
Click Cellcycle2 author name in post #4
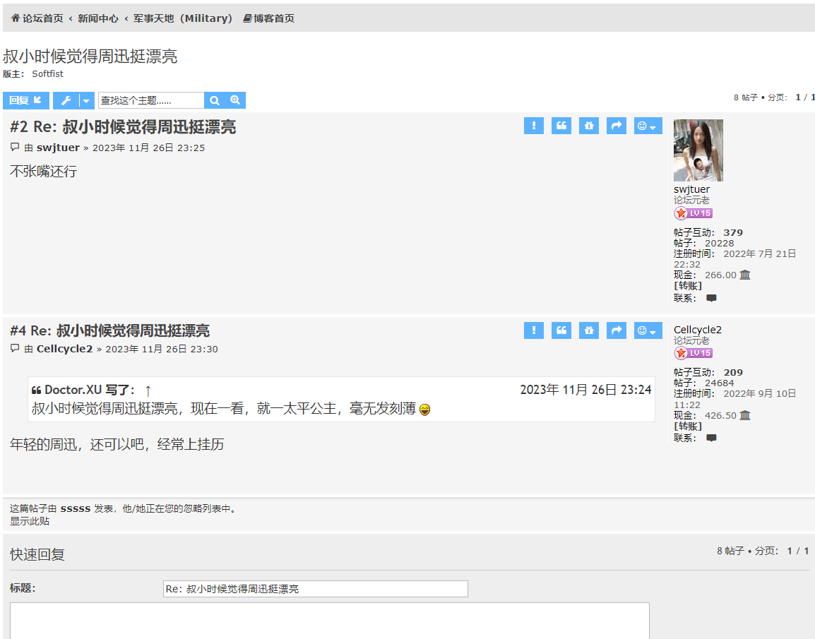pos(64,349)
